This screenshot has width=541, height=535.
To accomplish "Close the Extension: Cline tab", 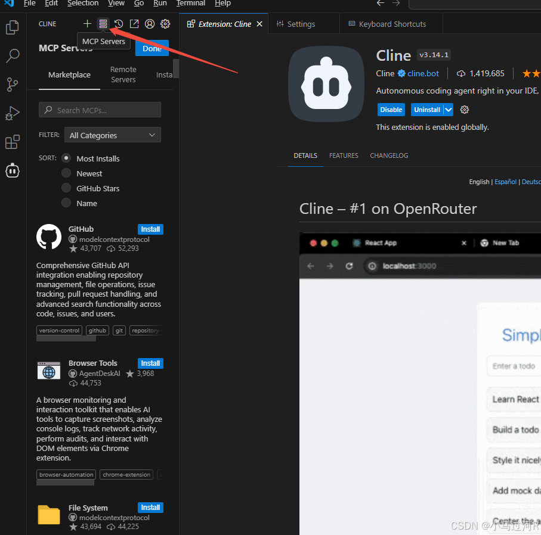I will [x=259, y=24].
